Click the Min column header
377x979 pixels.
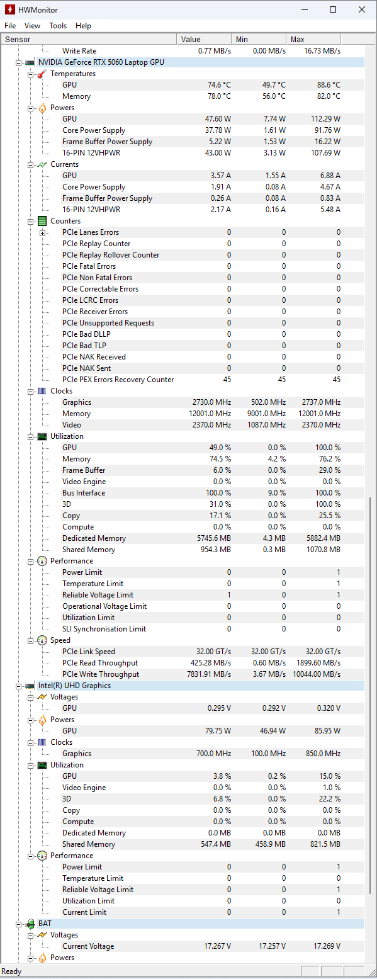click(259, 39)
